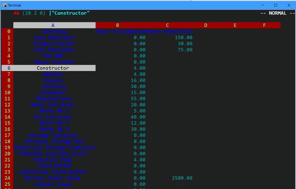Select the Oil Extractor cell
Image resolution: width=296 pixels, height=189 pixels.
click(x=53, y=117)
